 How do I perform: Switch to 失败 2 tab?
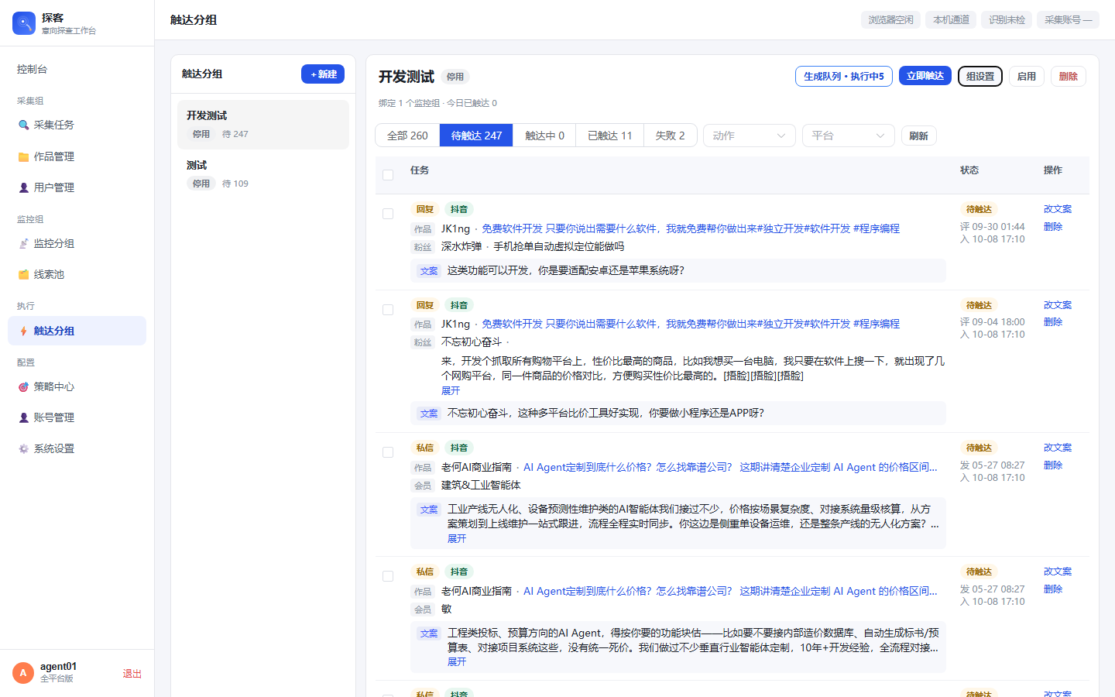(670, 136)
